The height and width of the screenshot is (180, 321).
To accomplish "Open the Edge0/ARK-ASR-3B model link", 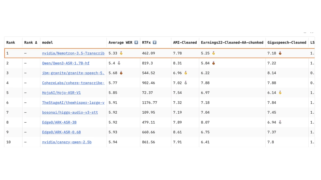I will click(59, 122).
